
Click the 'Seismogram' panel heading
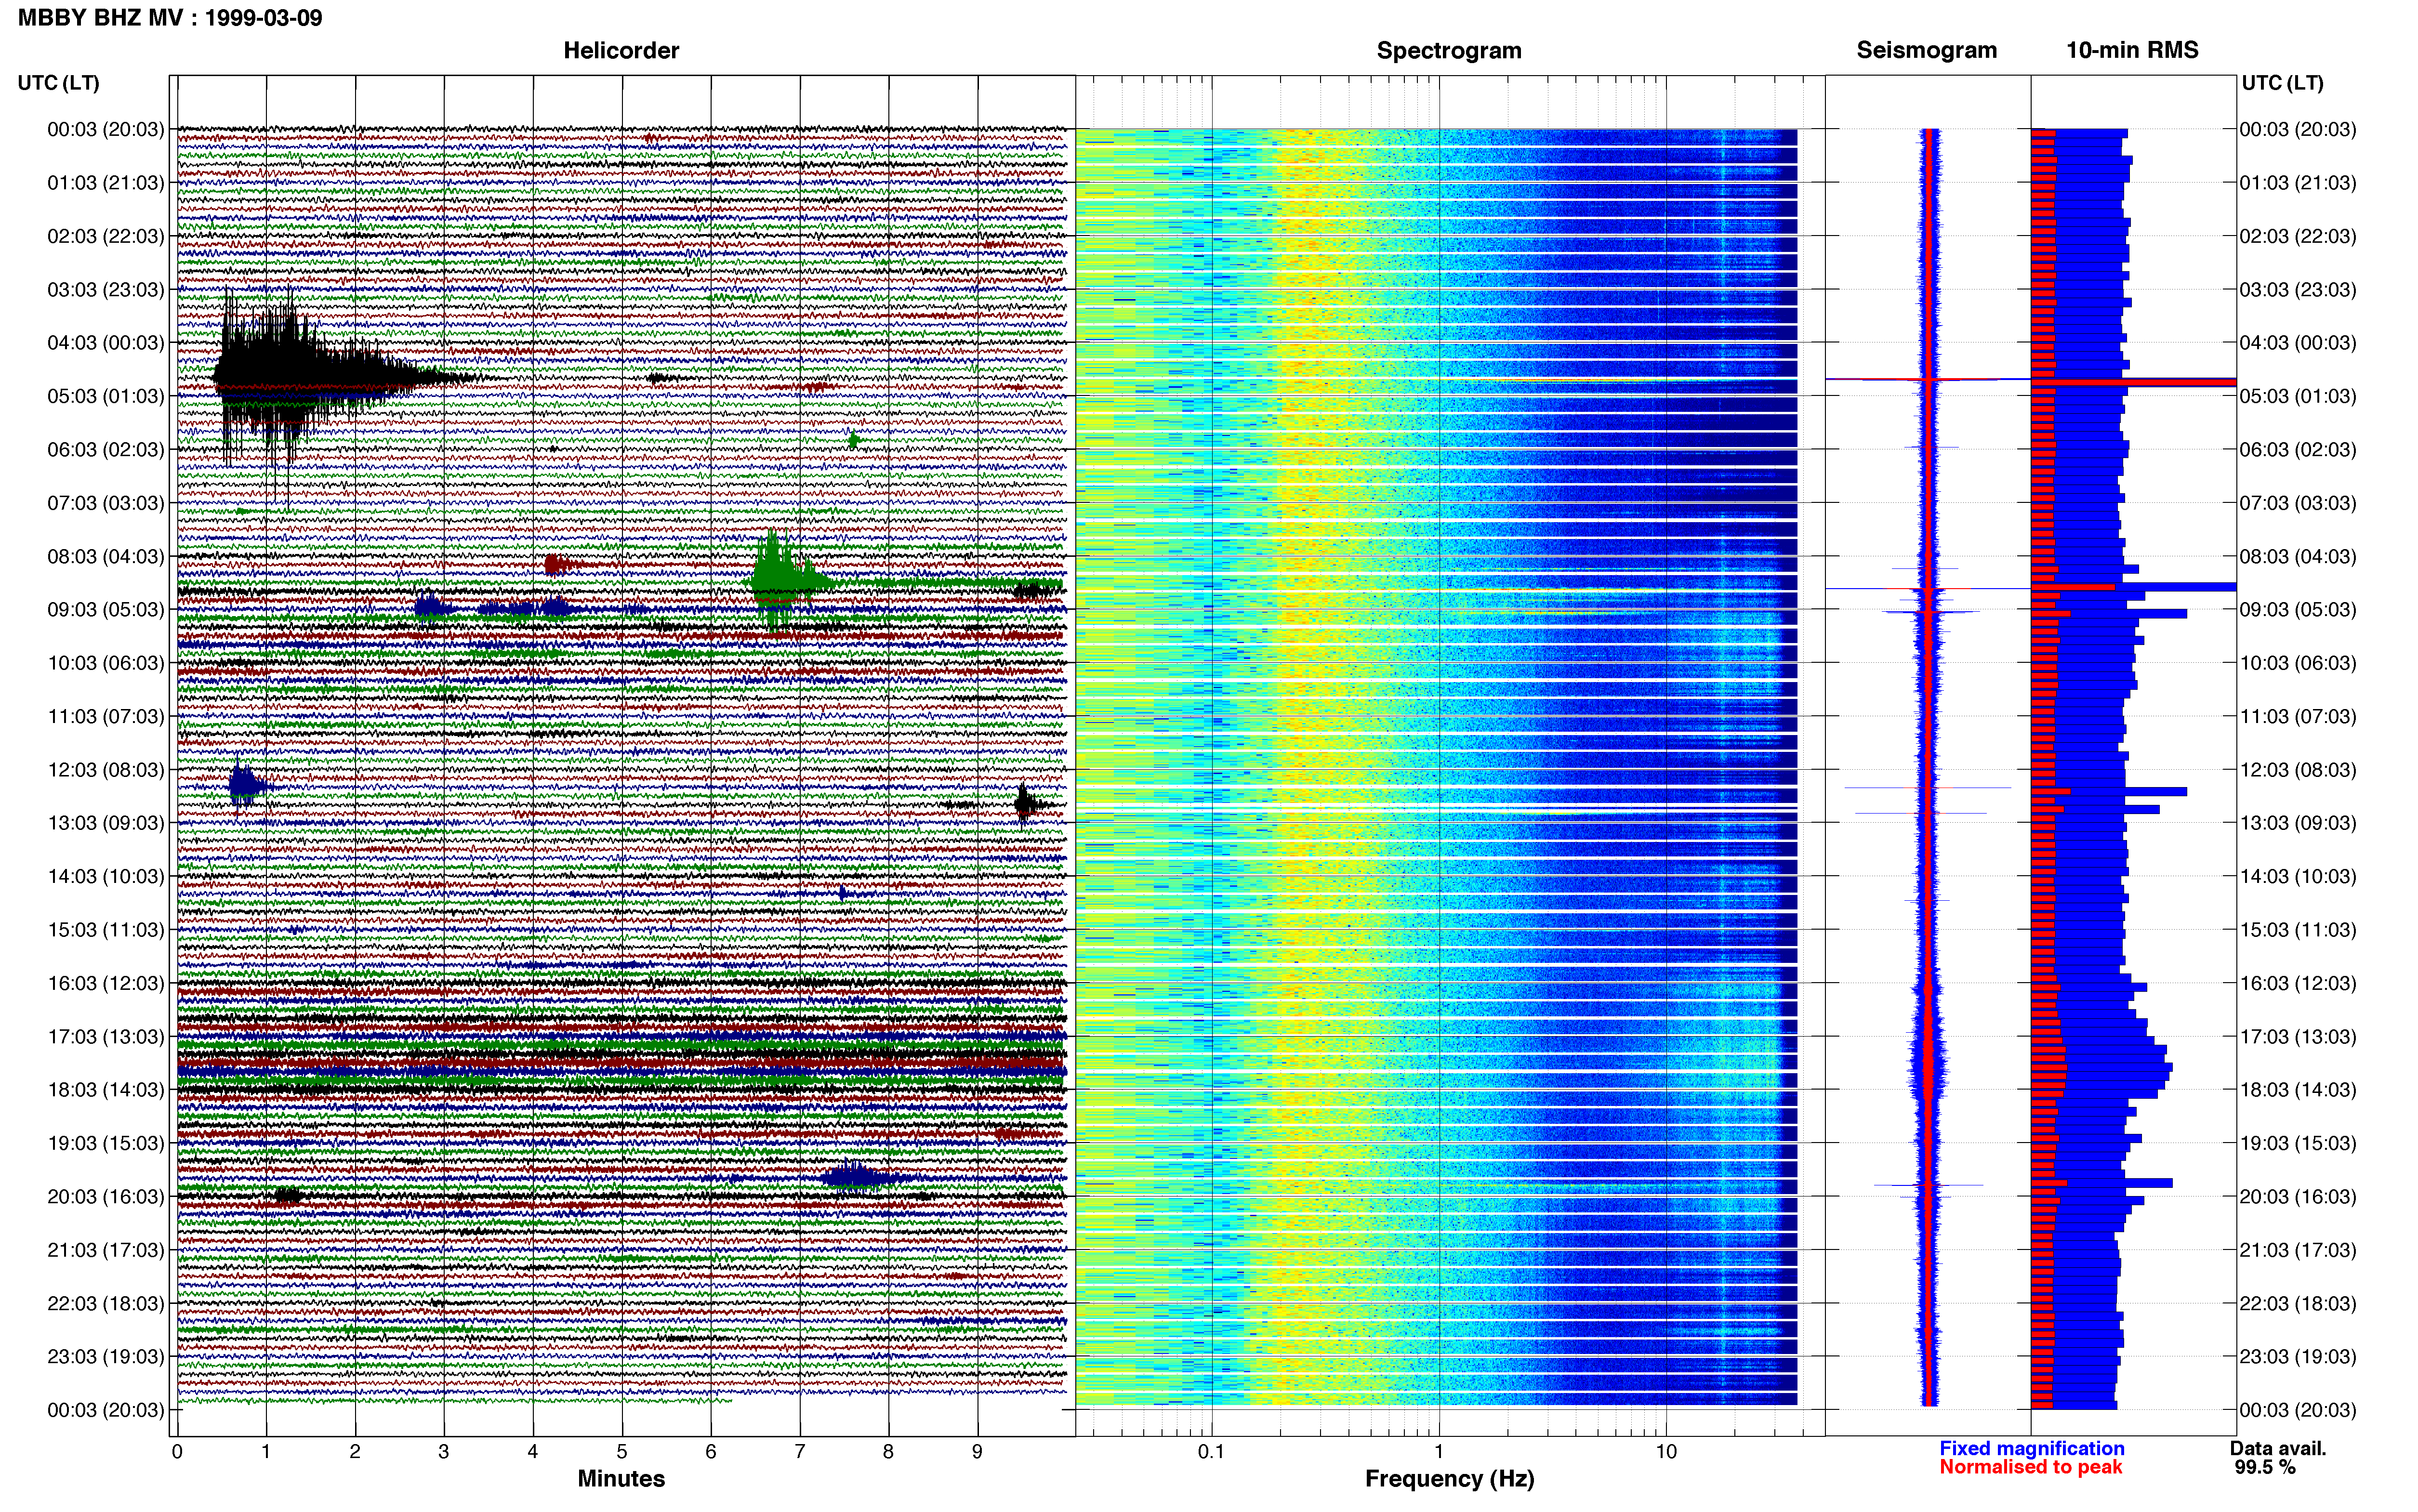click(1926, 50)
